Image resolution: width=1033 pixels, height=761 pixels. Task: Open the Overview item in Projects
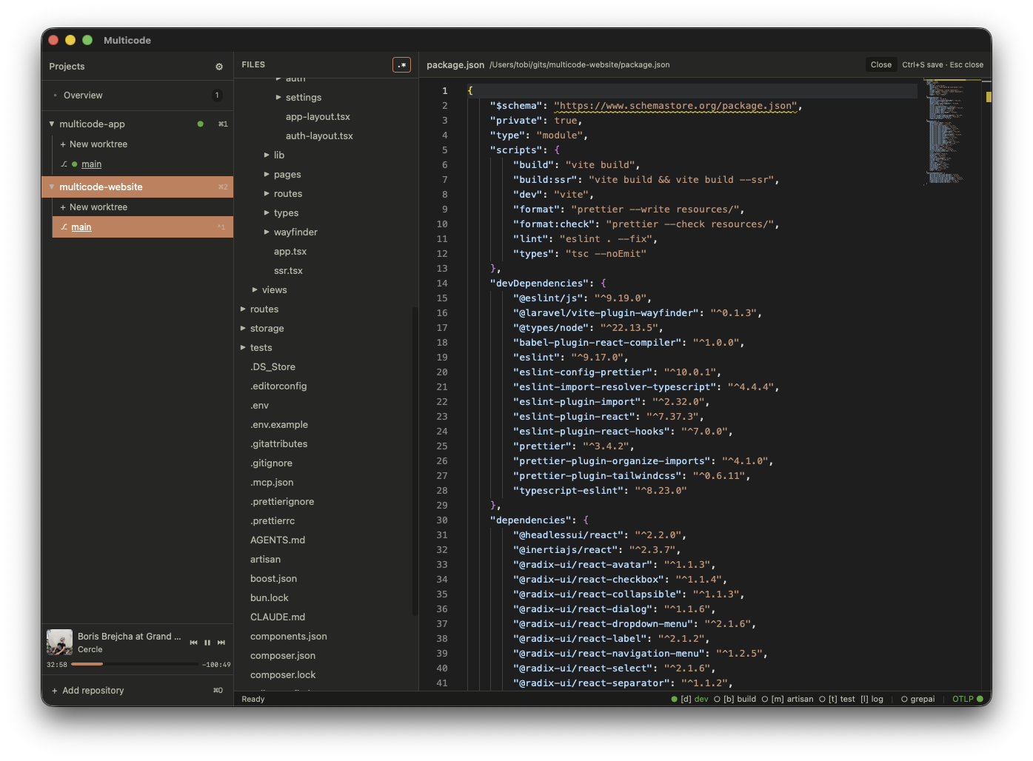(83, 95)
